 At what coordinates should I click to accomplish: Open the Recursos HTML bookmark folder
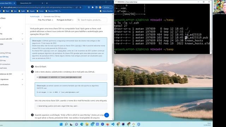tap(53, 11)
